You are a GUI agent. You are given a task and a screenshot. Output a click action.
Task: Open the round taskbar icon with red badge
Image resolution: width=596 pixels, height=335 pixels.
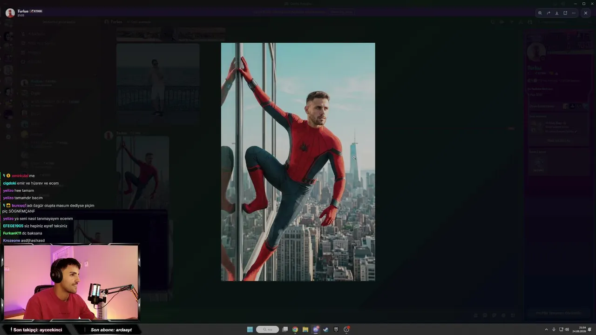(346, 329)
